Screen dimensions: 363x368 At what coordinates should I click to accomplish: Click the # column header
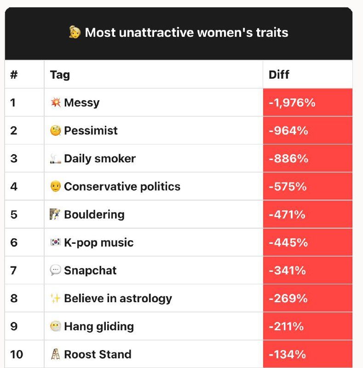[x=14, y=75]
